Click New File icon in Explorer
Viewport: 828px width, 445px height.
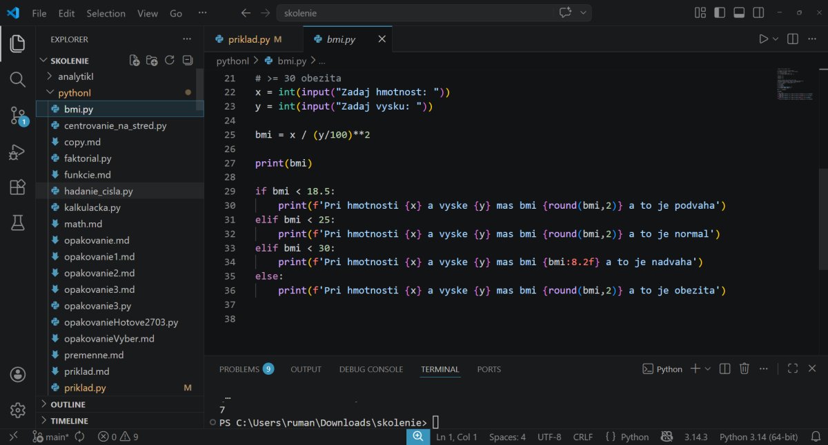pyautogui.click(x=135, y=61)
